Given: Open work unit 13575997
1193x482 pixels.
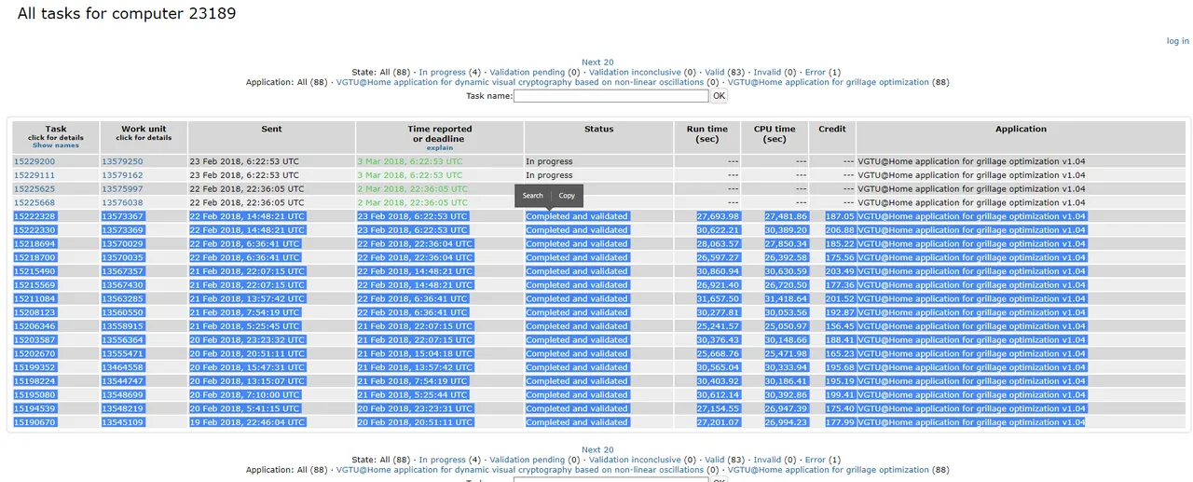Looking at the screenshot, I should click(x=122, y=188).
